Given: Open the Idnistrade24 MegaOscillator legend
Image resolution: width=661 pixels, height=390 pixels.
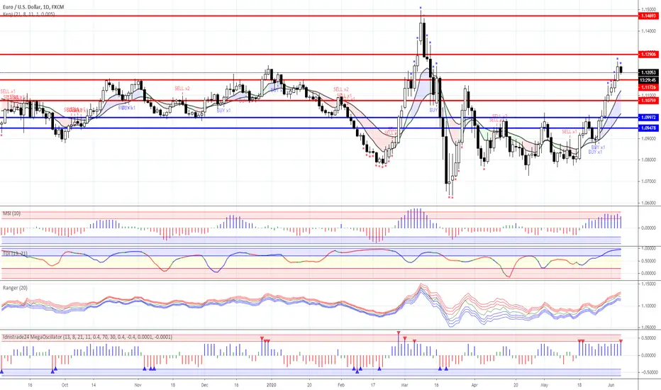Looking at the screenshot, I should tap(87, 337).
